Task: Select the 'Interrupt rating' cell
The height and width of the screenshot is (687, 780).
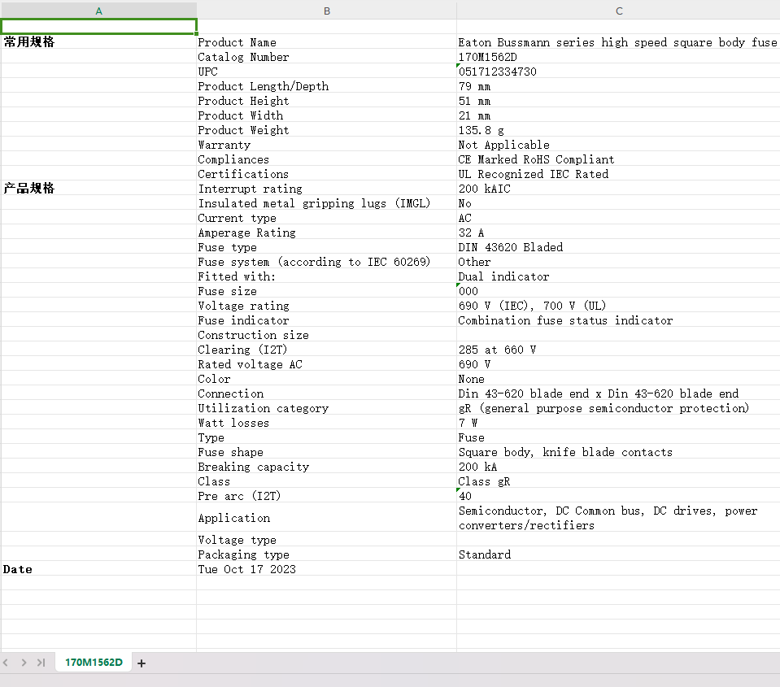Action: (326, 189)
